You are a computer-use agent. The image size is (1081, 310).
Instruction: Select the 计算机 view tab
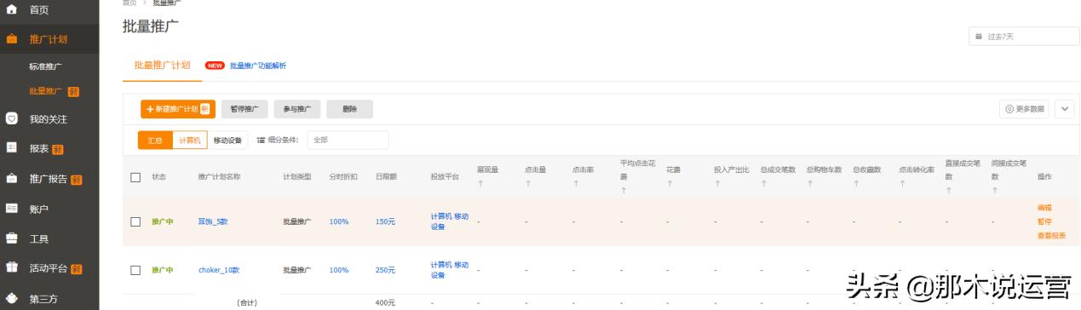coord(189,141)
